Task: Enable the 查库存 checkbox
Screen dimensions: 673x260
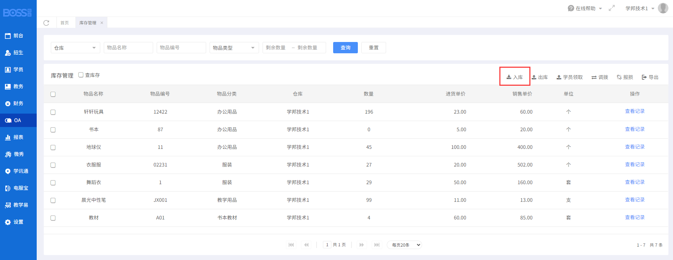Action: 81,75
